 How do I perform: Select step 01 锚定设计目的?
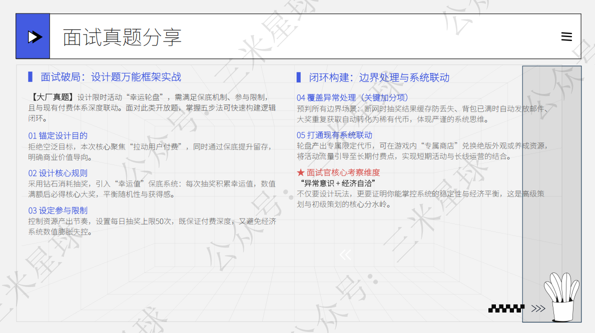58,136
